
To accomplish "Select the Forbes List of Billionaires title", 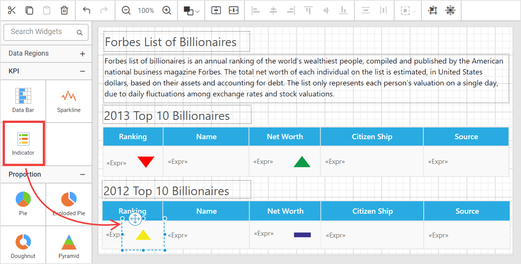I will [176, 42].
